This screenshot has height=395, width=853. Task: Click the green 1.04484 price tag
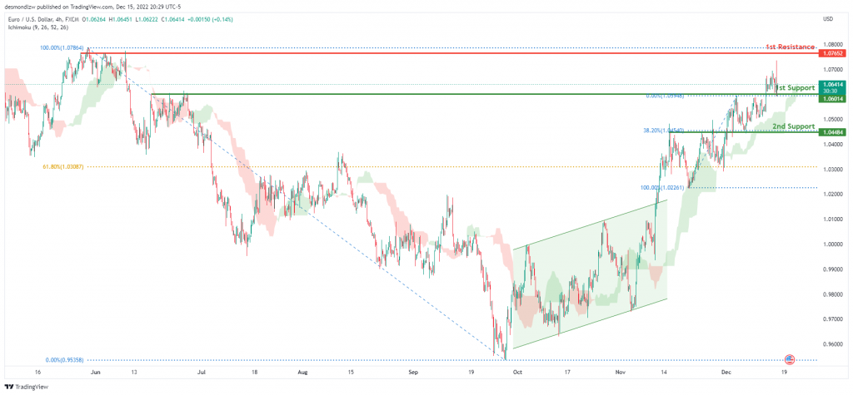coord(833,132)
